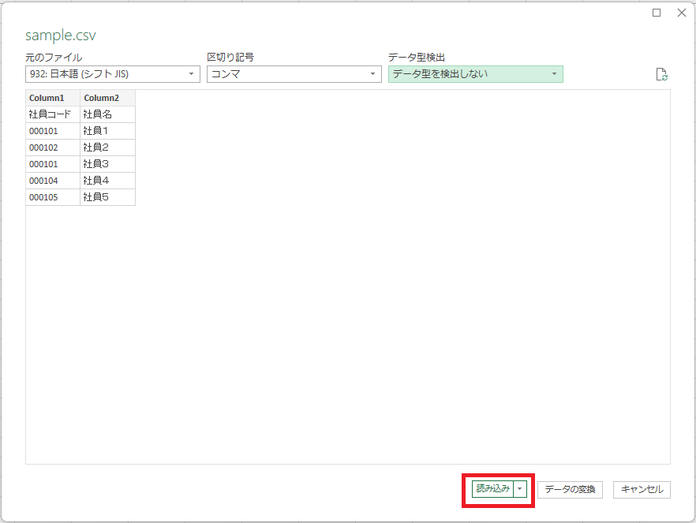The image size is (696, 523).
Task: Click the データの変換 transform button
Action: pyautogui.click(x=571, y=489)
